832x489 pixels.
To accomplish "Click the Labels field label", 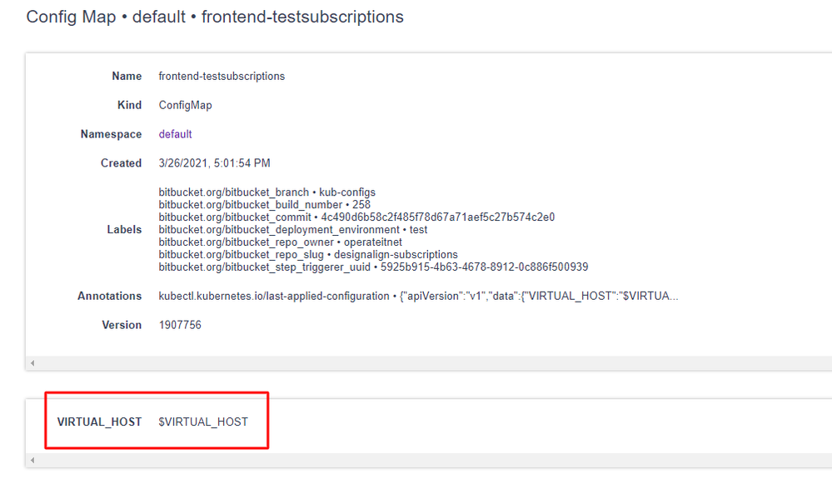I will click(124, 229).
